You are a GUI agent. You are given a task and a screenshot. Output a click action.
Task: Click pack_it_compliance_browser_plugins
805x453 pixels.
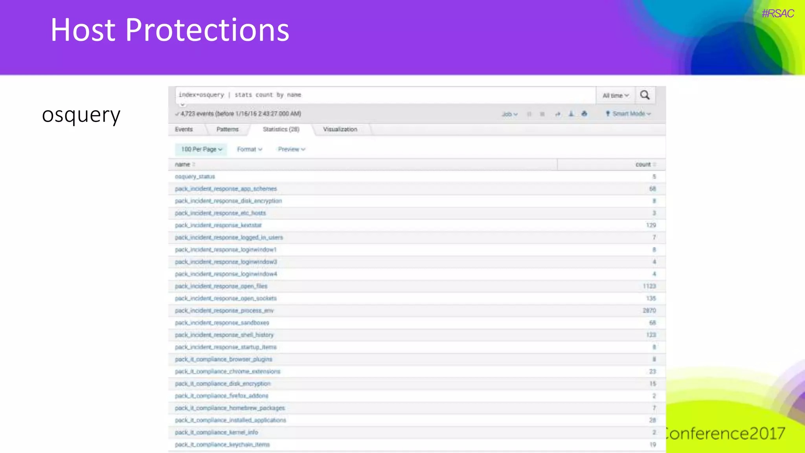[224, 359]
